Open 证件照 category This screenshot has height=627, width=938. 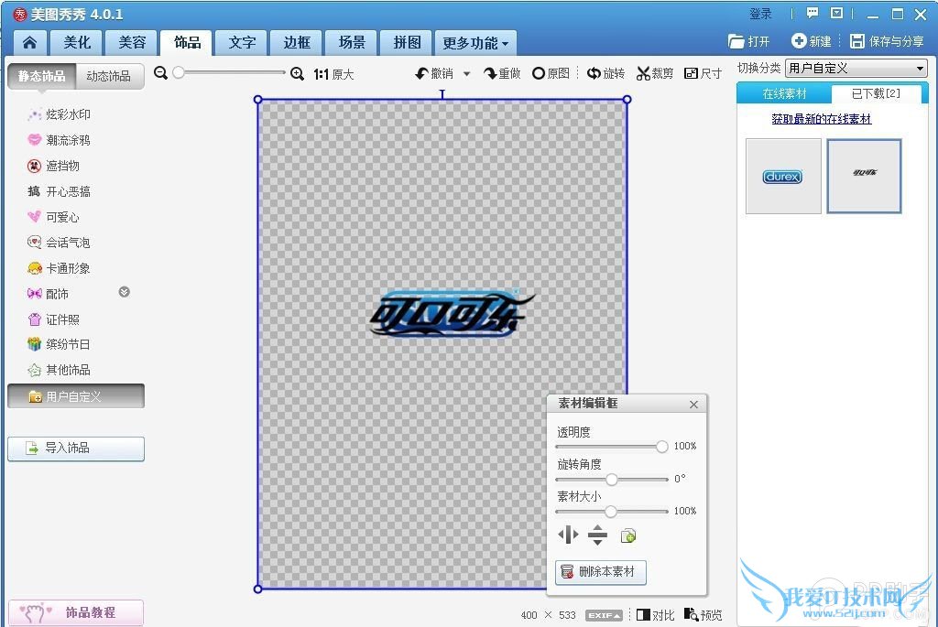[54, 319]
